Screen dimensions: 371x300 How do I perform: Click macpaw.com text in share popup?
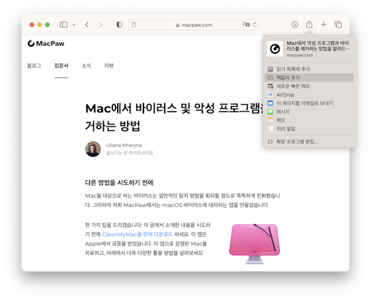[300, 55]
